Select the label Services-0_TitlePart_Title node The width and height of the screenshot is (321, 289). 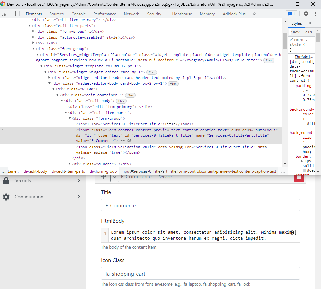click(x=134, y=124)
